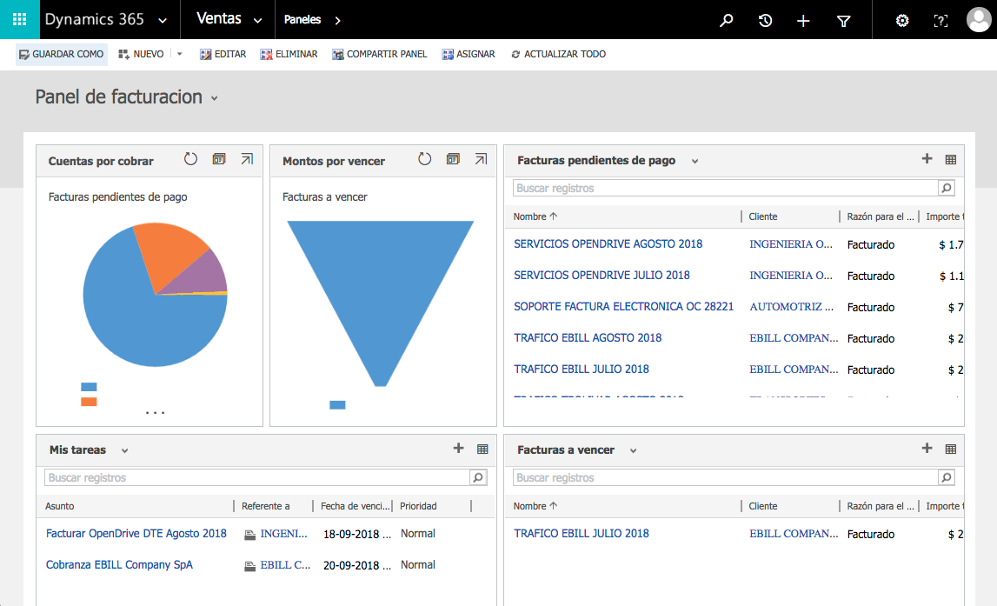Open the user profile avatar
Screen dimensions: 997x606
click(979, 20)
